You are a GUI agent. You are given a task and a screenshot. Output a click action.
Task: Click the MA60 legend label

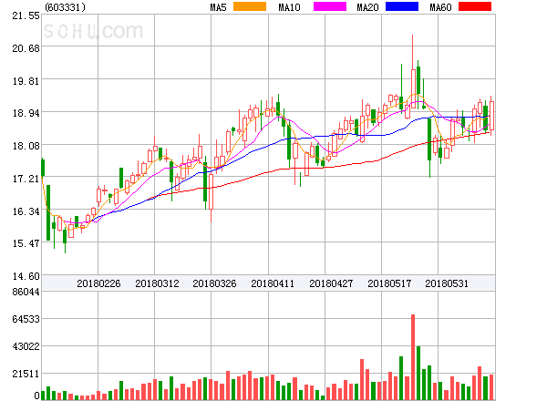pos(440,7)
